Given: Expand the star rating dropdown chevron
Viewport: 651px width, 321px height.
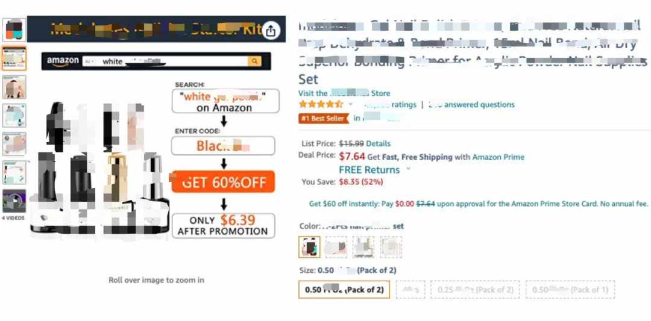Looking at the screenshot, I should pos(350,104).
